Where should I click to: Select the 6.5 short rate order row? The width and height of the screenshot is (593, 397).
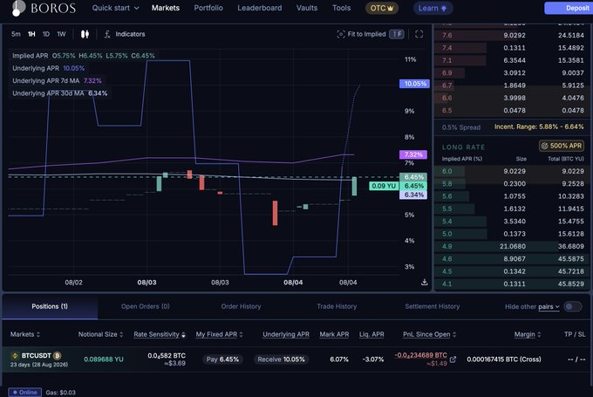pos(513,111)
